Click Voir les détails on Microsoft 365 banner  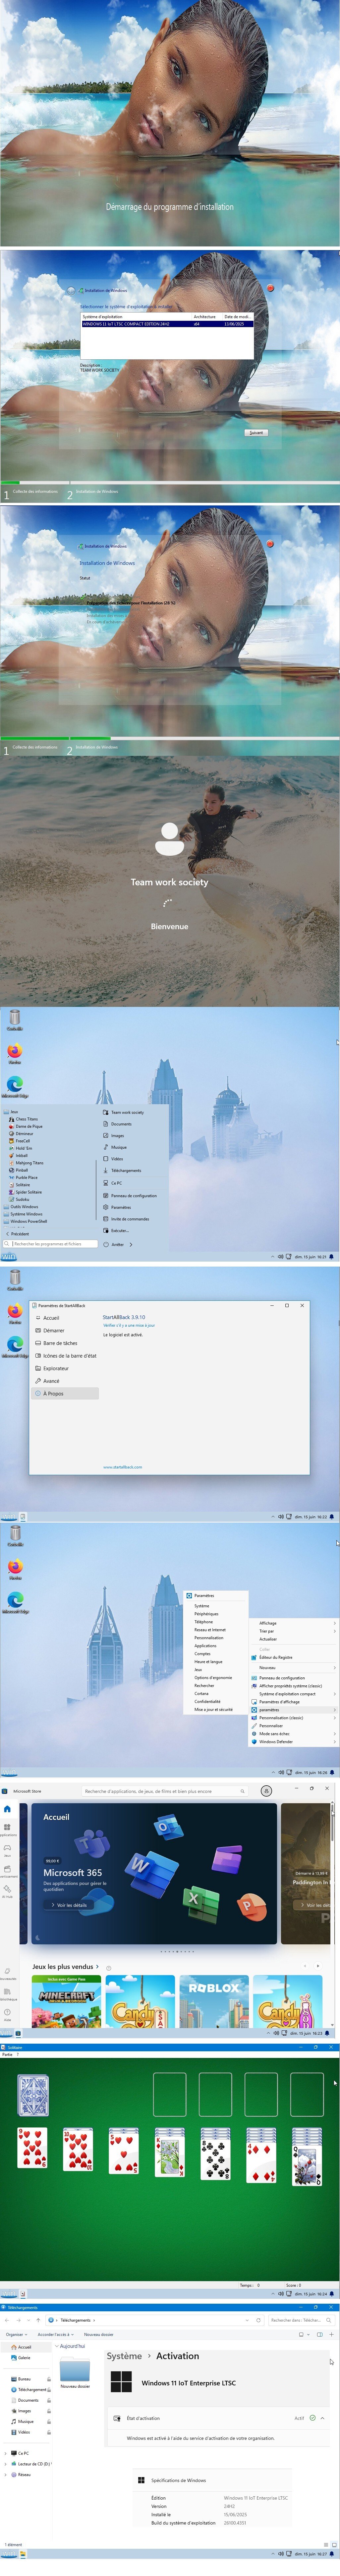click(x=69, y=1905)
